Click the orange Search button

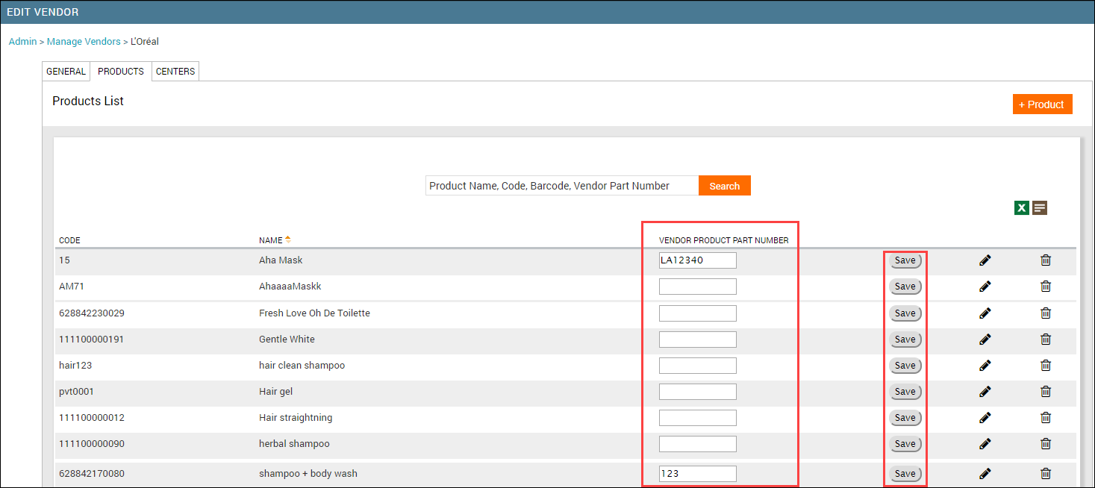coord(724,186)
